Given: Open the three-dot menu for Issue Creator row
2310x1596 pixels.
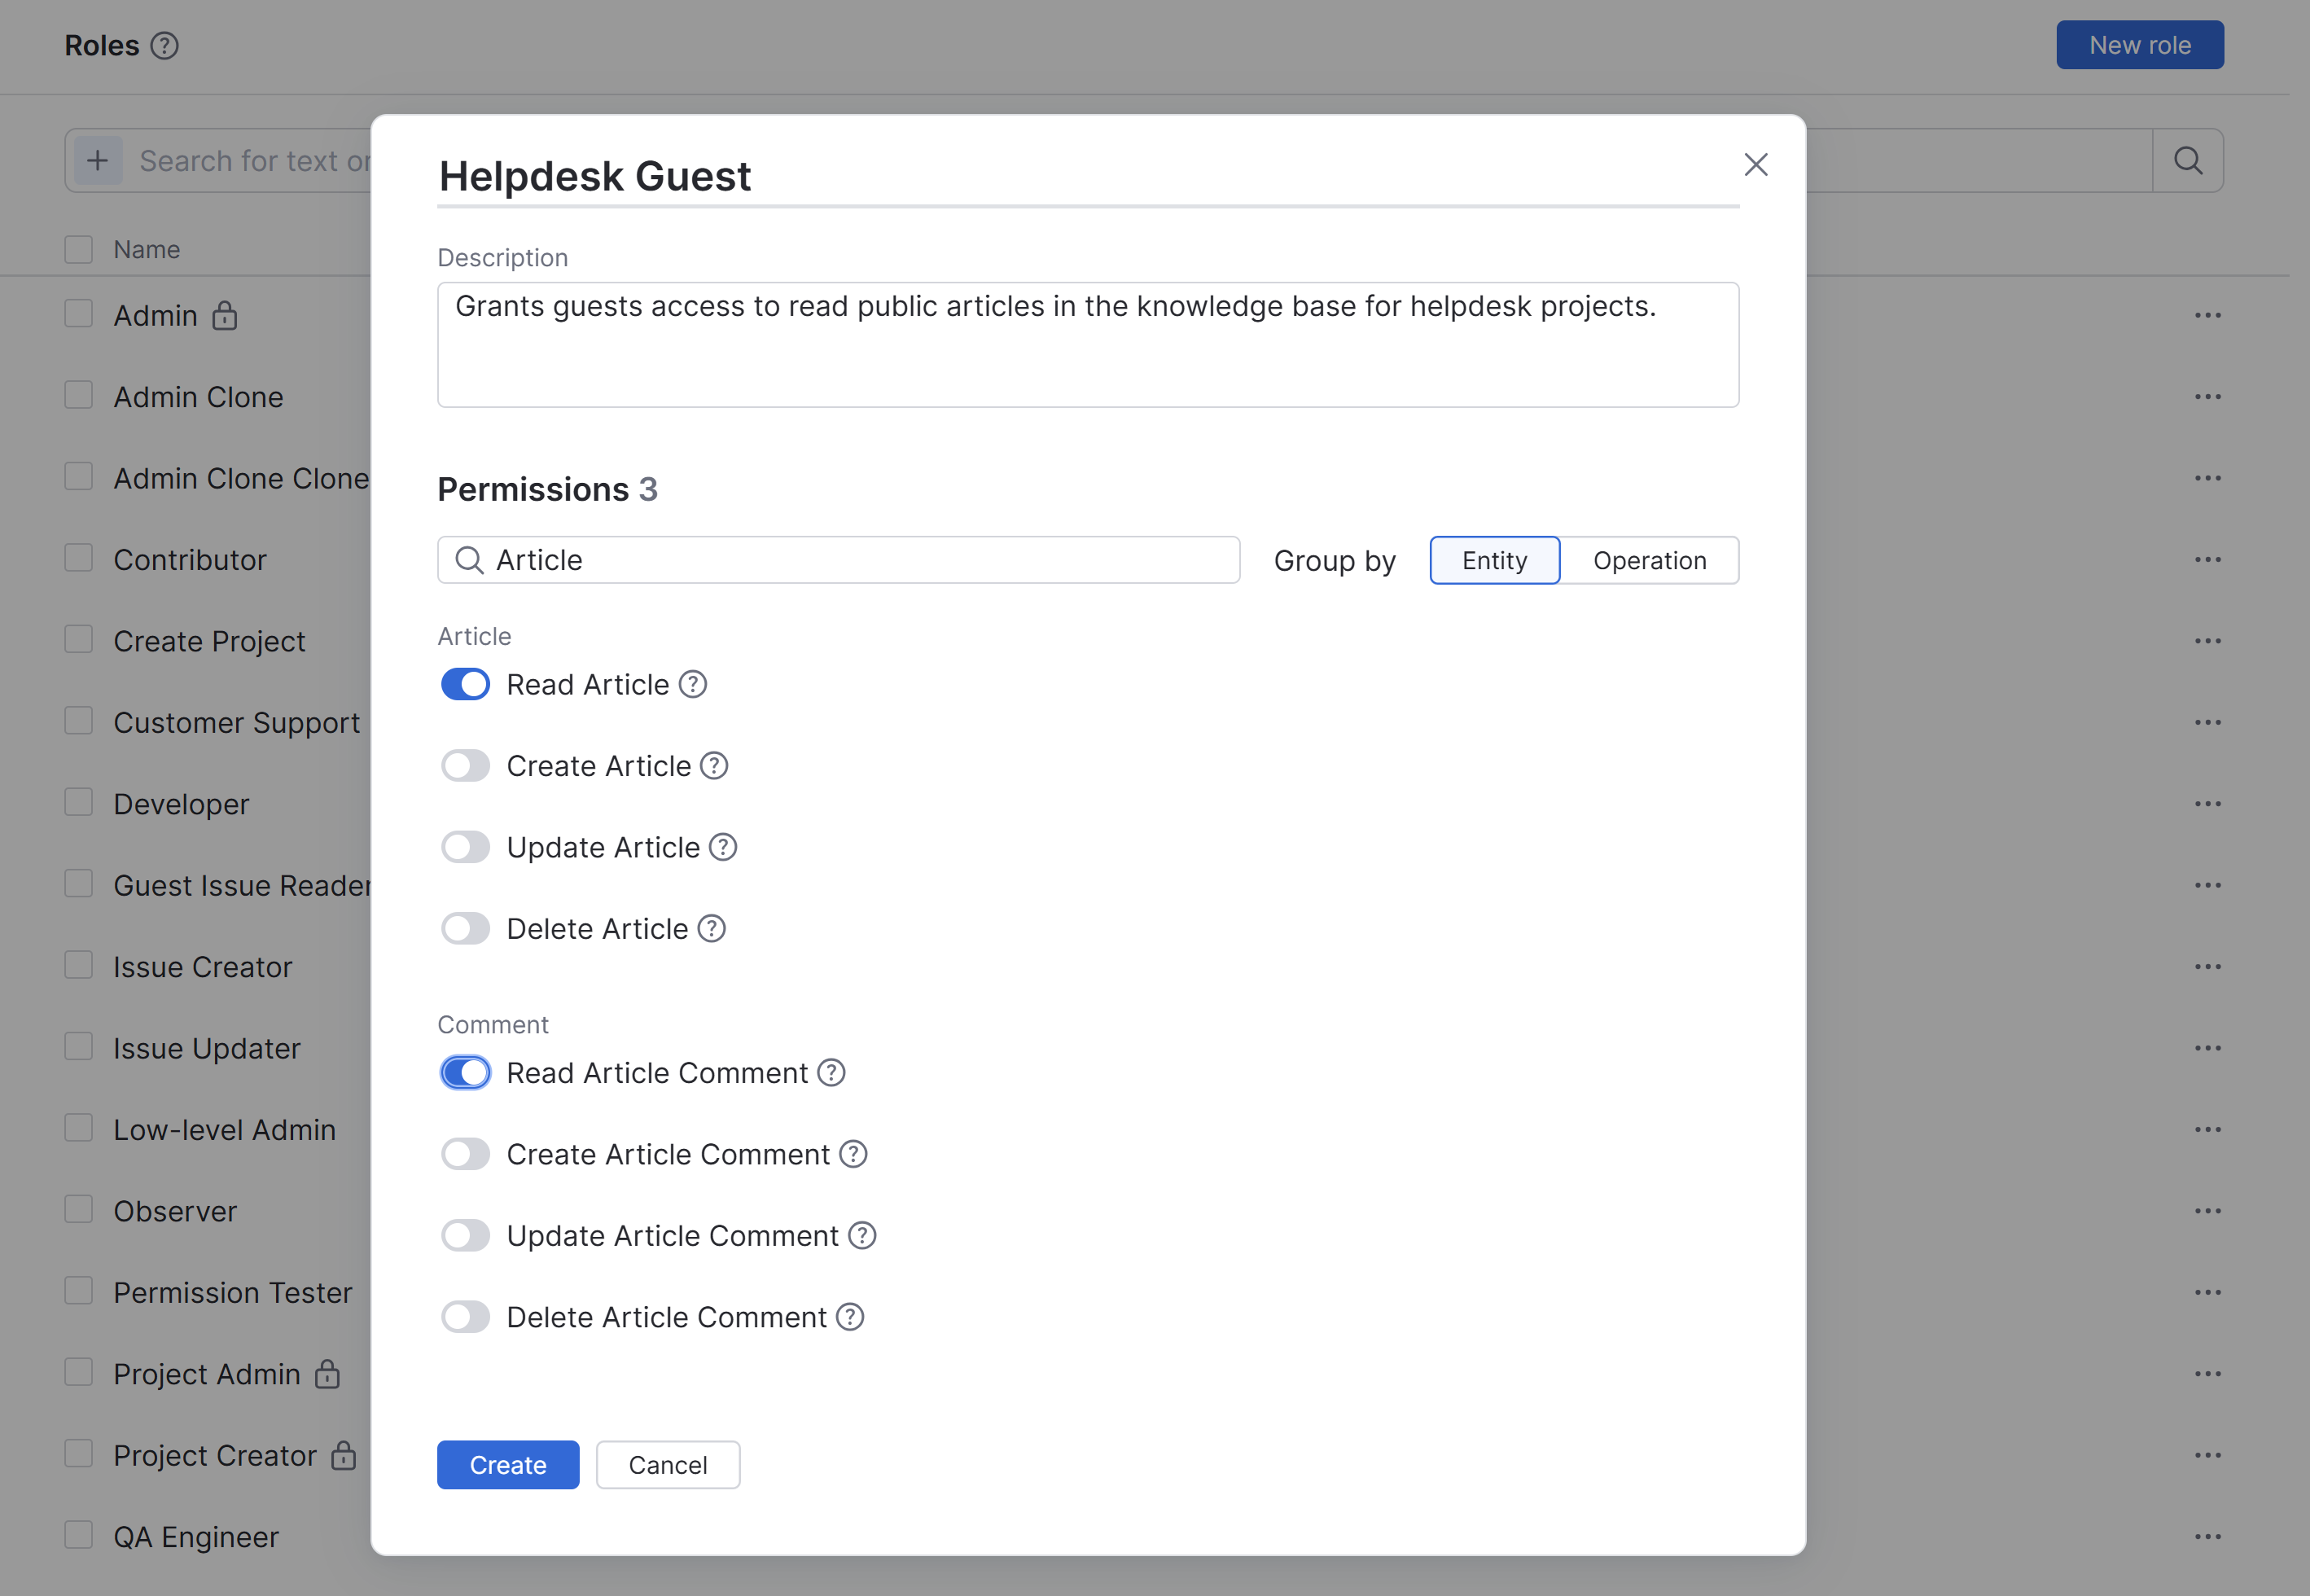Looking at the screenshot, I should 2208,967.
